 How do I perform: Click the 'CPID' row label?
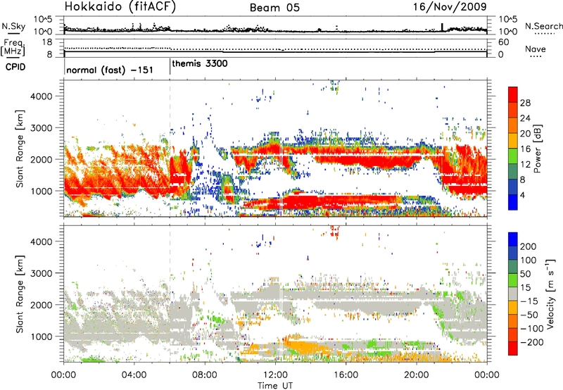coord(15,67)
